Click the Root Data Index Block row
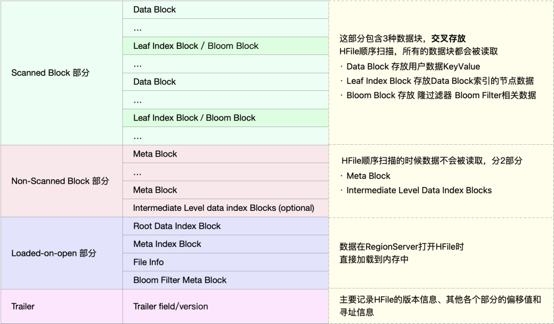The height and width of the screenshot is (324, 554). tap(177, 226)
